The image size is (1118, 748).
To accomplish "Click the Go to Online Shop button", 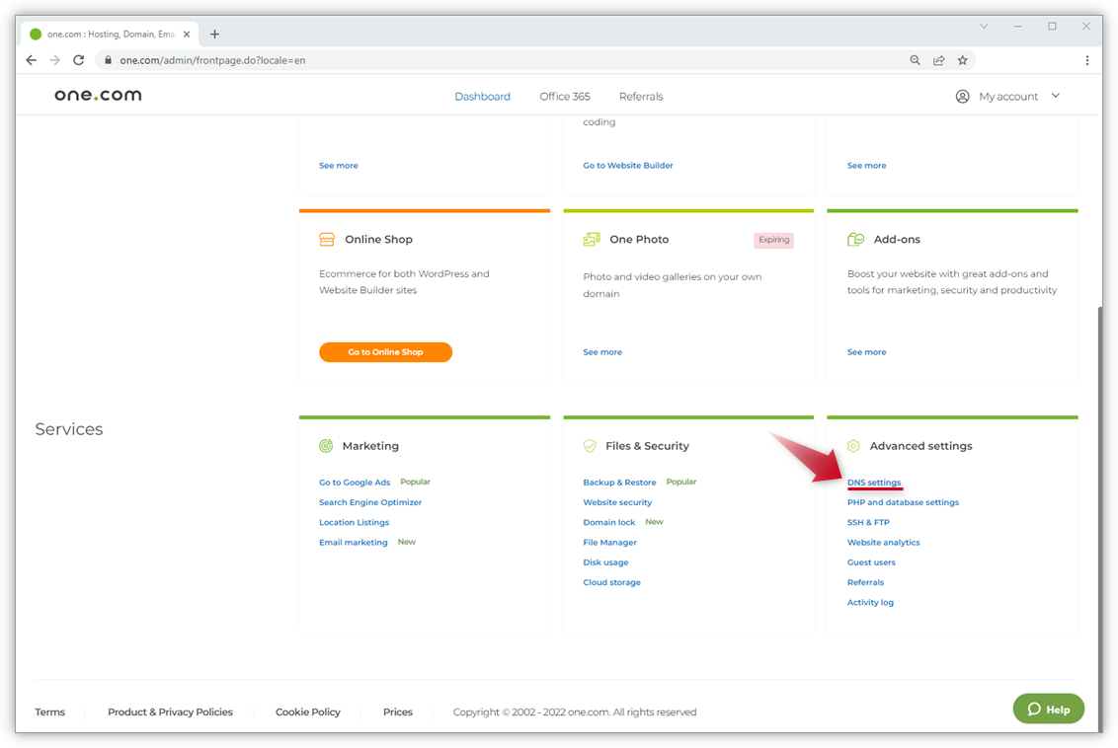I will point(386,352).
